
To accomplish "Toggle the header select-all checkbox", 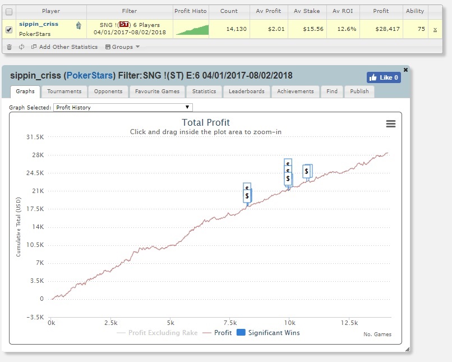I will pos(9,12).
